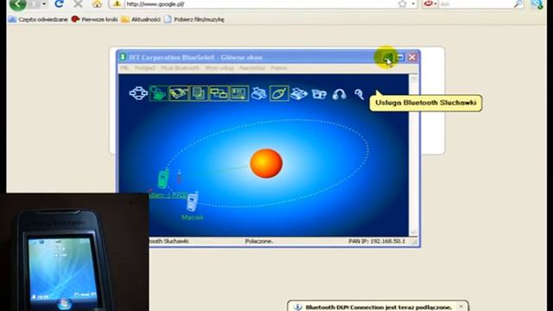Click the browser search input field
The height and width of the screenshot is (311, 553).
[476, 3]
